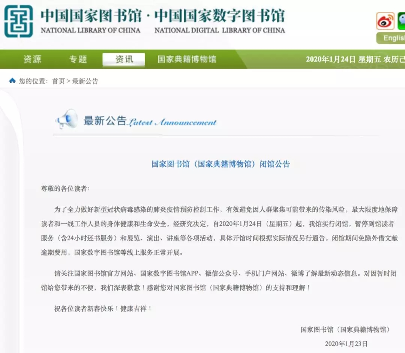Screen dimensions: 405x353
Task: Click the 中国国家图书馆 header title
Action: pos(91,15)
